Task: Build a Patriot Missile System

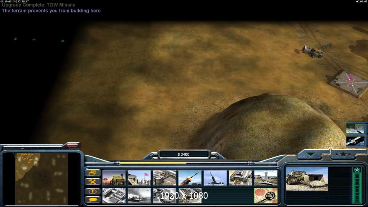Action: 190,178
